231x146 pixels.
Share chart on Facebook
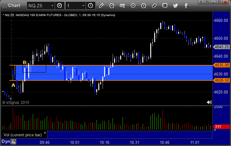point(186,6)
